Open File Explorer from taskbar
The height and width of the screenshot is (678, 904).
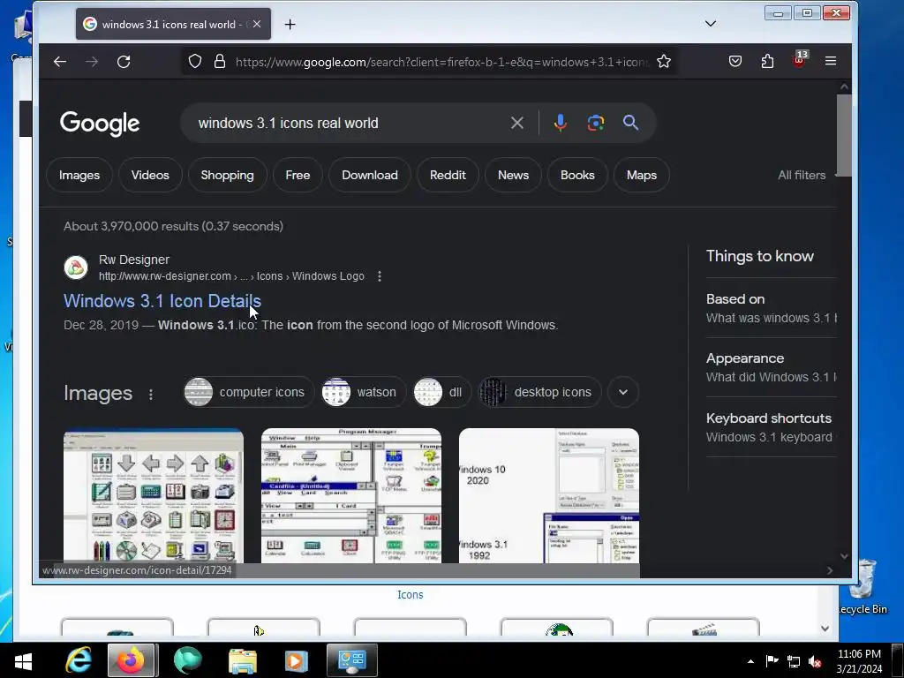click(242, 660)
